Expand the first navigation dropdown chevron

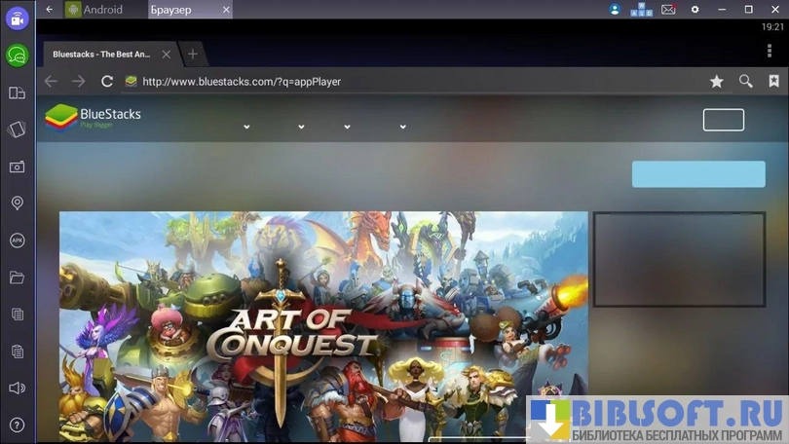tap(246, 127)
